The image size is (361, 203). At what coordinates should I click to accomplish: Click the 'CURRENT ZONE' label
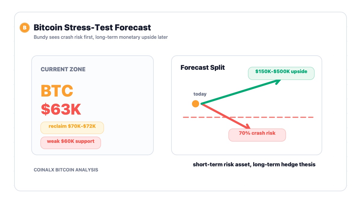point(63,69)
